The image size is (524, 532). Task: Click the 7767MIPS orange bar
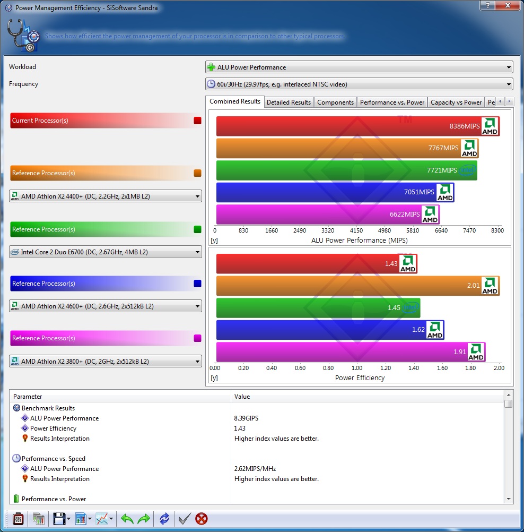(347, 148)
